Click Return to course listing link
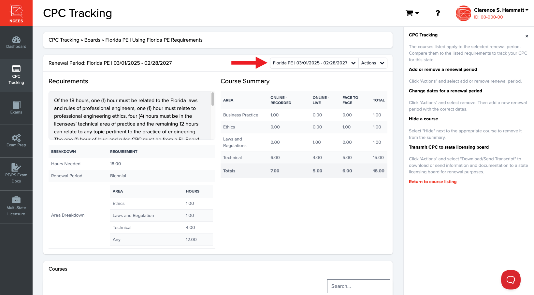Viewport: 534px width, 295px height. point(433,182)
